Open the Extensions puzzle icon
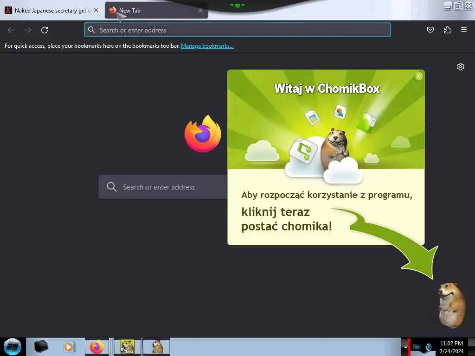The image size is (475, 356). coord(447,30)
